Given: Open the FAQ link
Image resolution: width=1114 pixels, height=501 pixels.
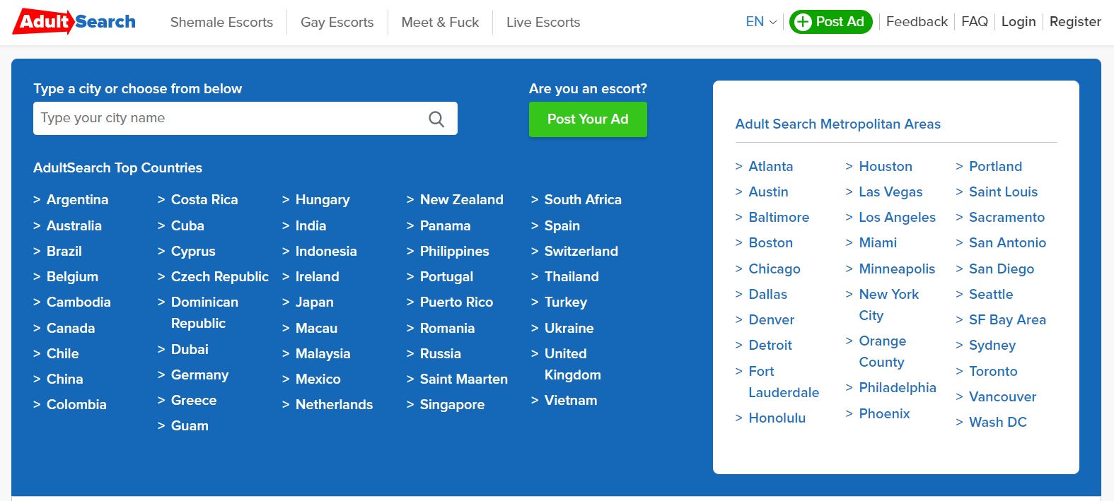Looking at the screenshot, I should [x=975, y=22].
